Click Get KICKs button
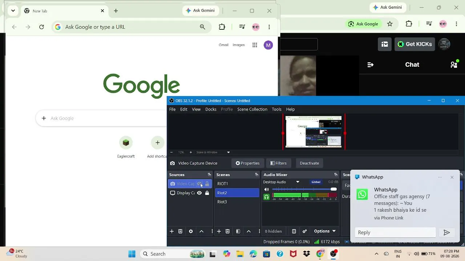This screenshot has width=465, height=261. click(x=415, y=44)
